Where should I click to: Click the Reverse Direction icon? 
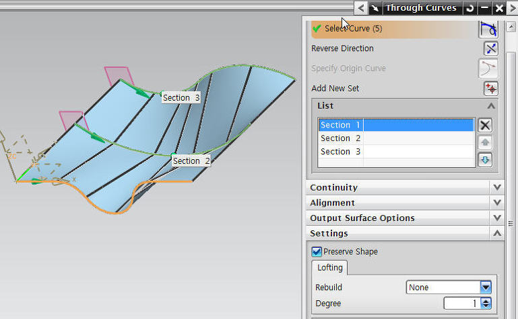tap(490, 48)
